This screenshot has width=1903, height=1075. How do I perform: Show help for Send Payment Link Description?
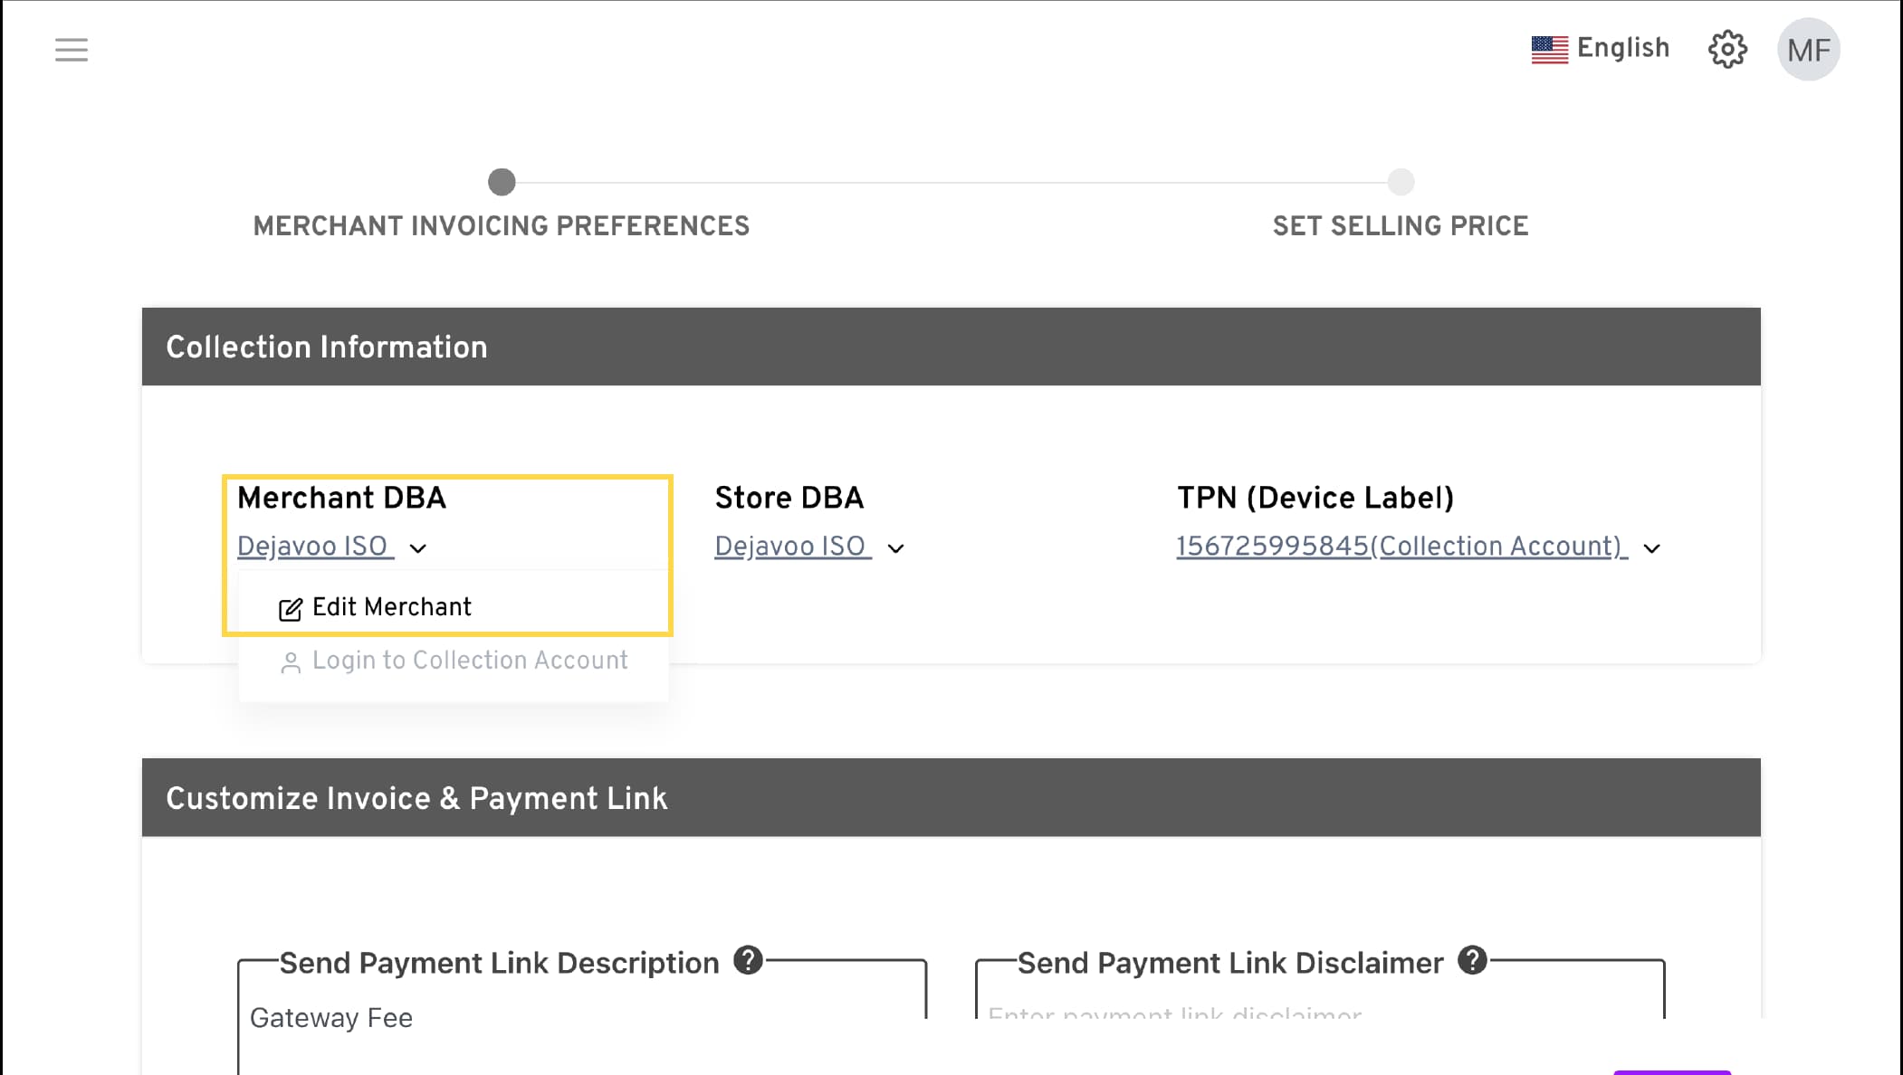[748, 960]
